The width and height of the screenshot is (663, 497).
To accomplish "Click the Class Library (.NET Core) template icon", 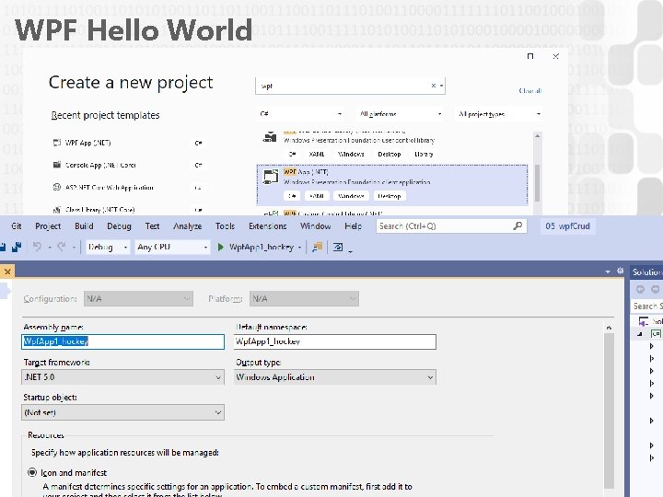I will coord(57,209).
